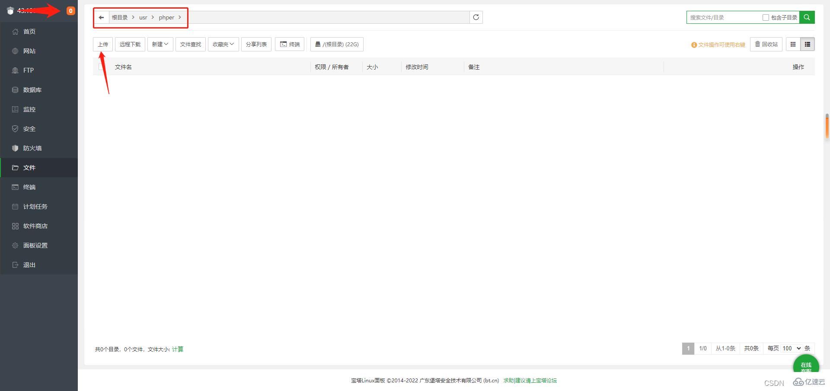Screen dimensions: 830x391
Task: Click the page vertical scrollbar thumb
Action: pos(827,126)
